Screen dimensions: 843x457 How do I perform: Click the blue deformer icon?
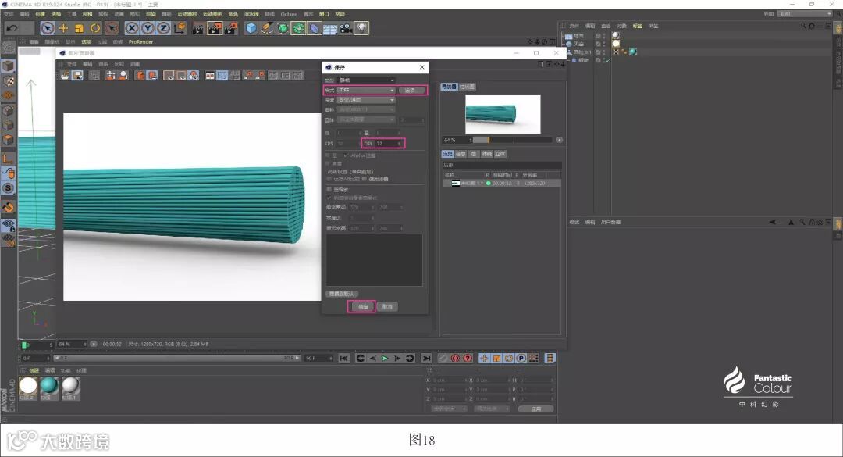(x=314, y=28)
